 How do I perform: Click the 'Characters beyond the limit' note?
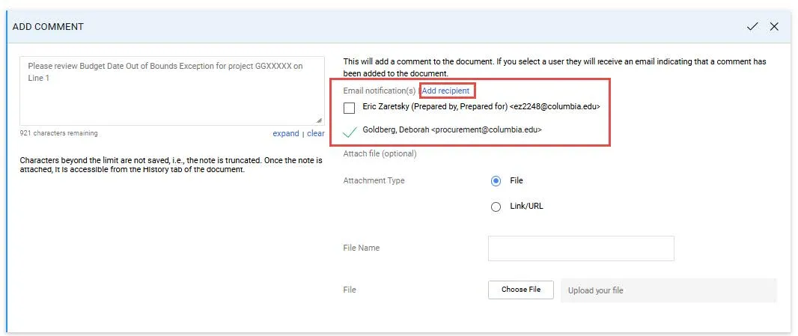171,165
